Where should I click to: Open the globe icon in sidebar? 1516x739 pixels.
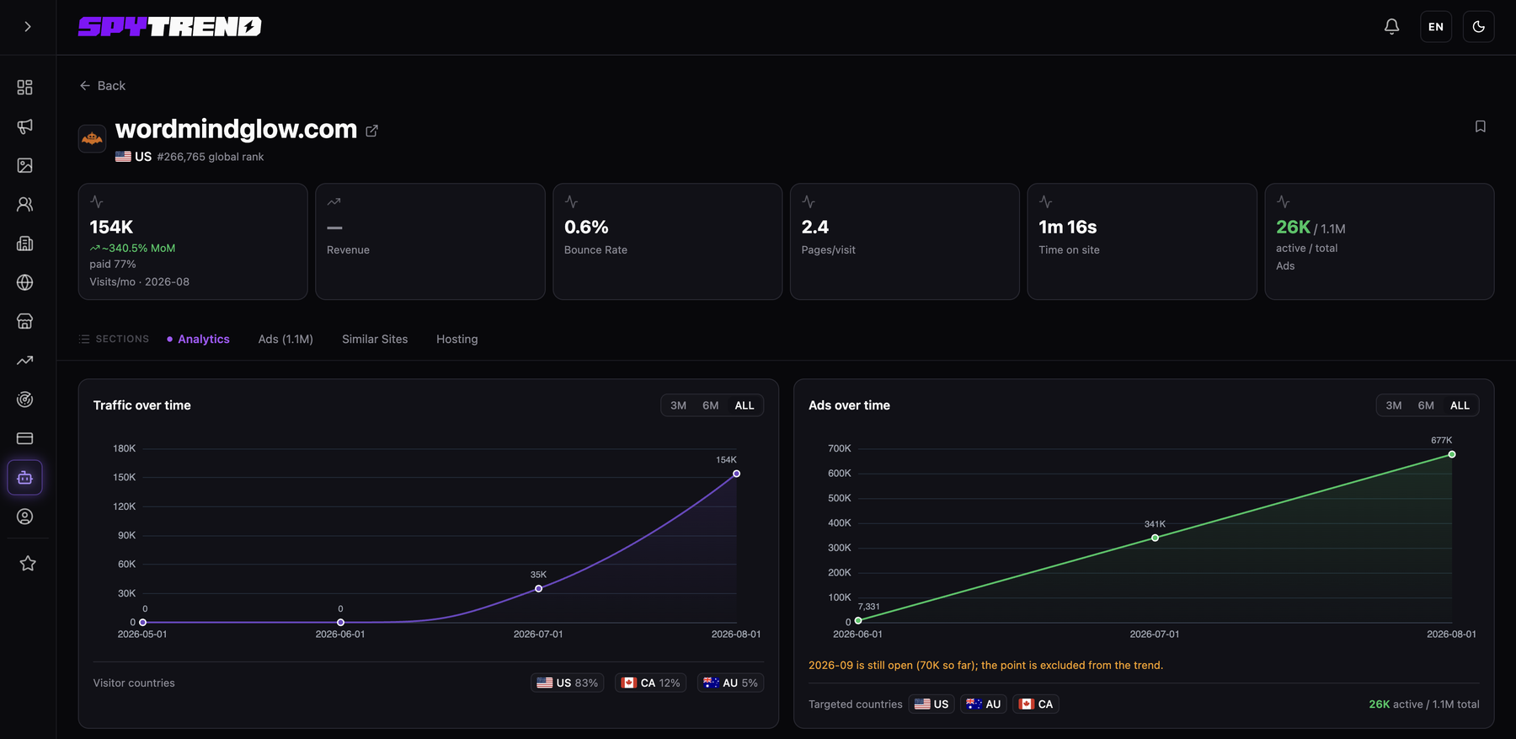[x=25, y=282]
